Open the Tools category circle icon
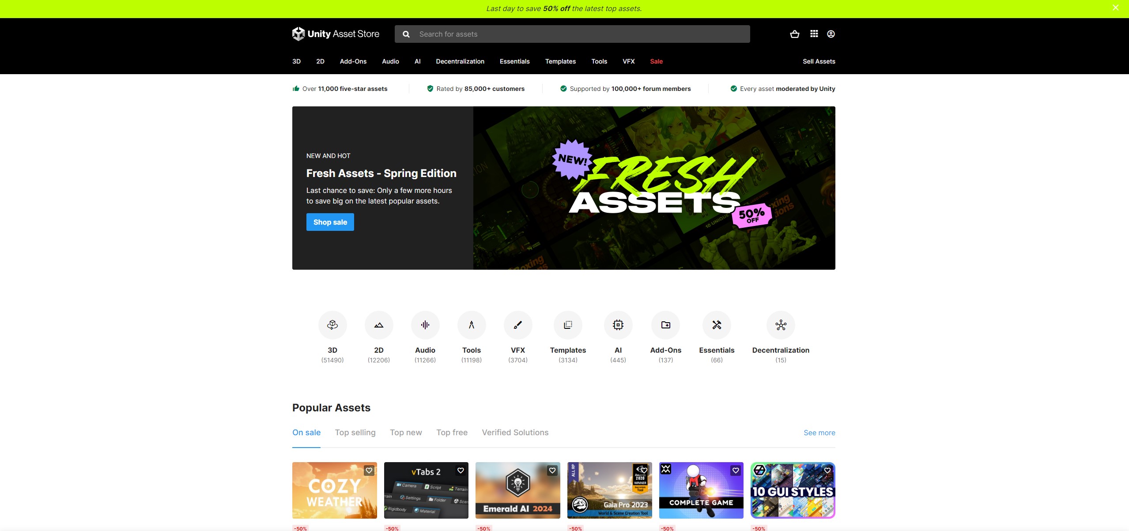1129x531 pixels. click(x=472, y=325)
